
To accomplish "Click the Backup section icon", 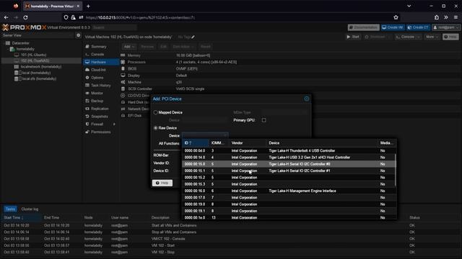I will tap(87, 101).
